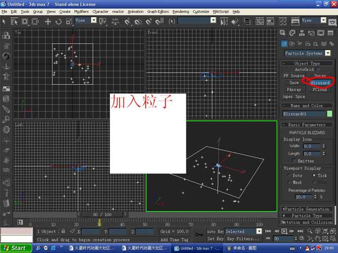Click the PCloud particle button

(x=319, y=89)
